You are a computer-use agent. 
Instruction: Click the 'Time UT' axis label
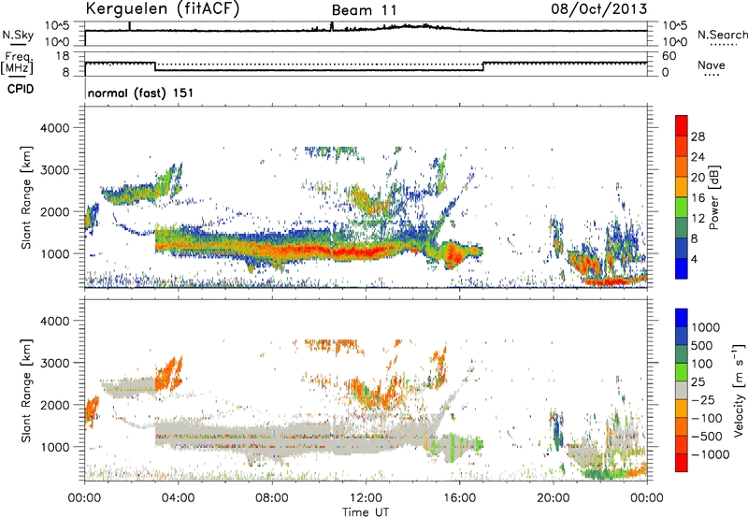tap(366, 511)
